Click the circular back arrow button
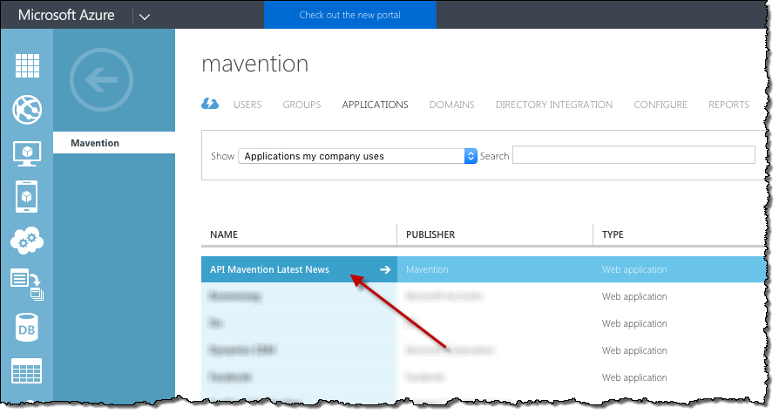This screenshot has height=414, width=779. click(x=101, y=79)
